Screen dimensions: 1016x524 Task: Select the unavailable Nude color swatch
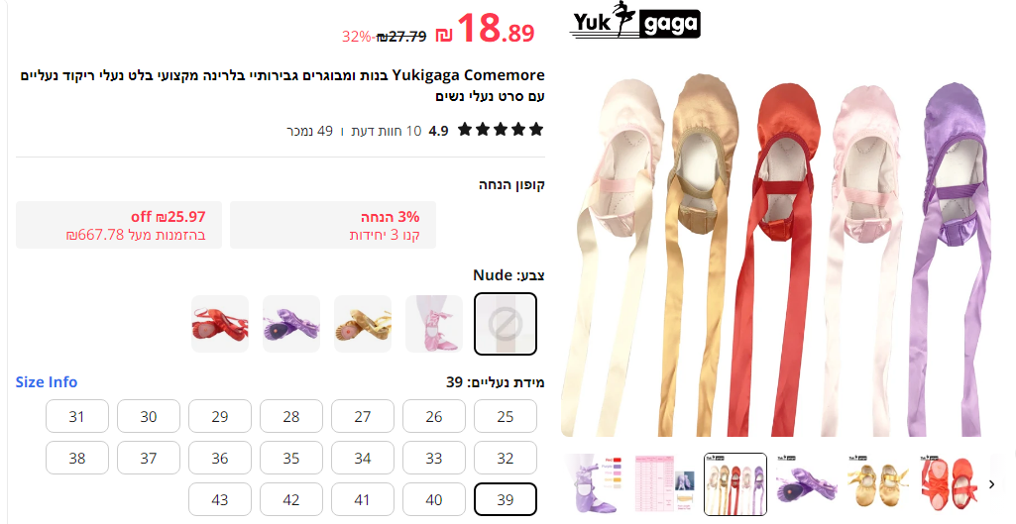(506, 324)
